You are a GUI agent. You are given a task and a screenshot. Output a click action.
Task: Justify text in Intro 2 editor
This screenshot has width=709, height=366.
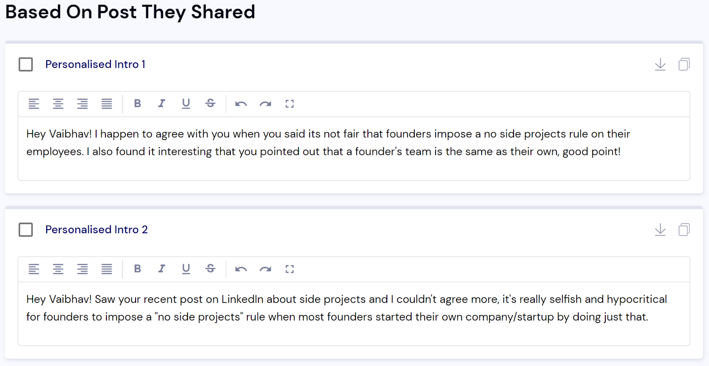click(x=107, y=269)
